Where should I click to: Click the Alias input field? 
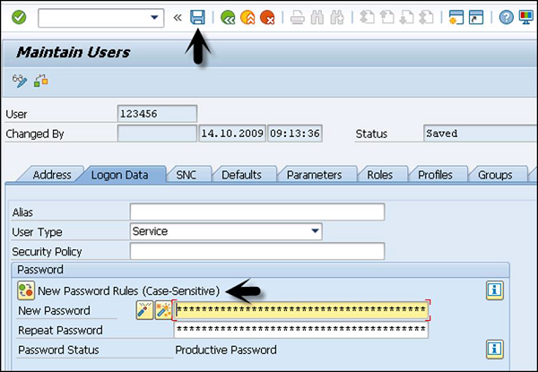click(257, 212)
